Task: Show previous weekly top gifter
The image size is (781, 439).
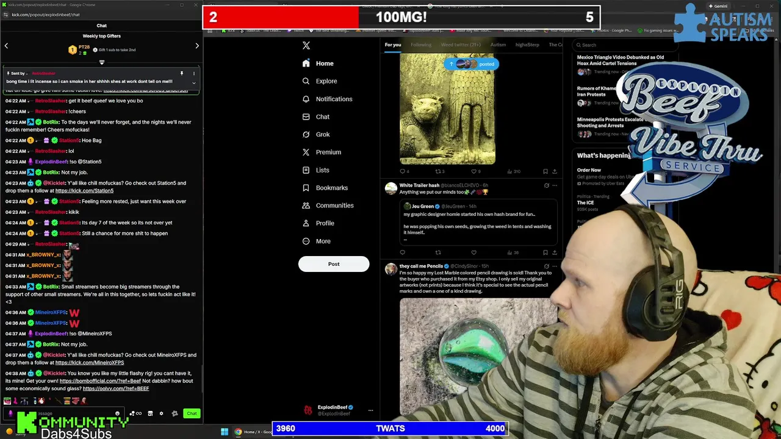Action: (6, 46)
